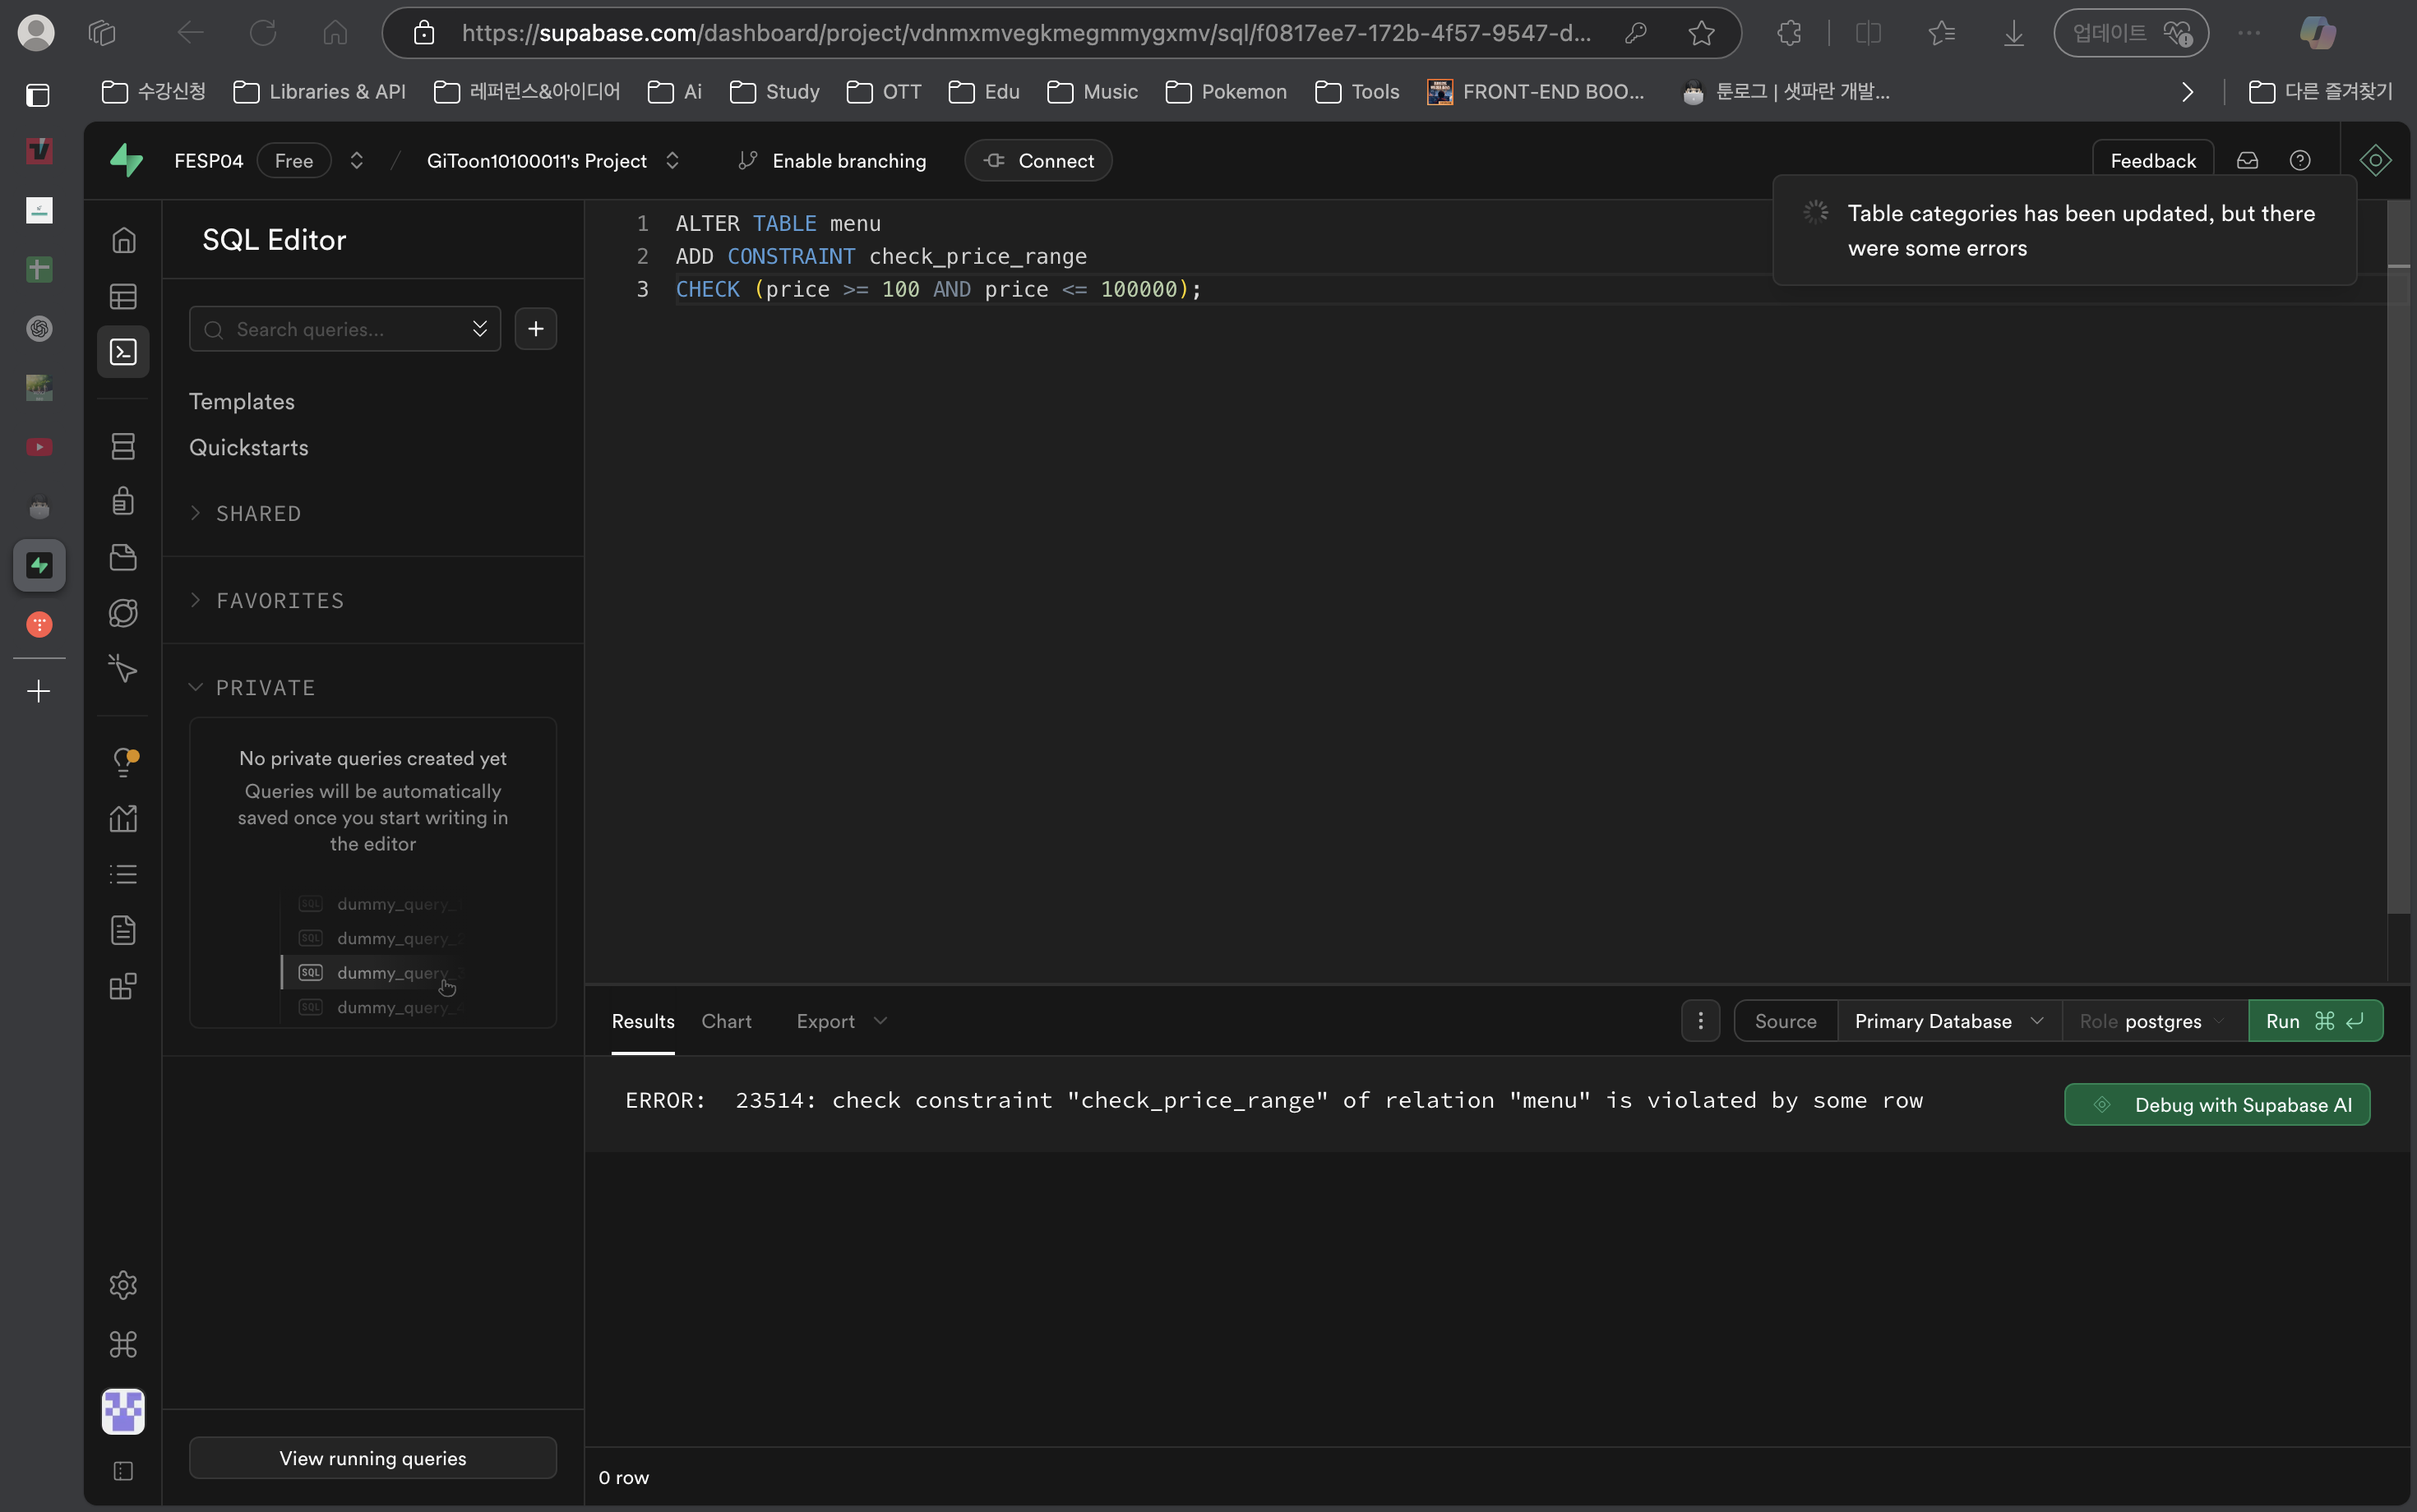
Task: Open the Study bookmarks folder
Action: click(x=775, y=92)
